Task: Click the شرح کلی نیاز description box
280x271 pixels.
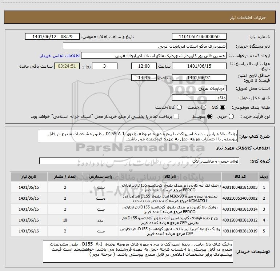Action: 138,136
